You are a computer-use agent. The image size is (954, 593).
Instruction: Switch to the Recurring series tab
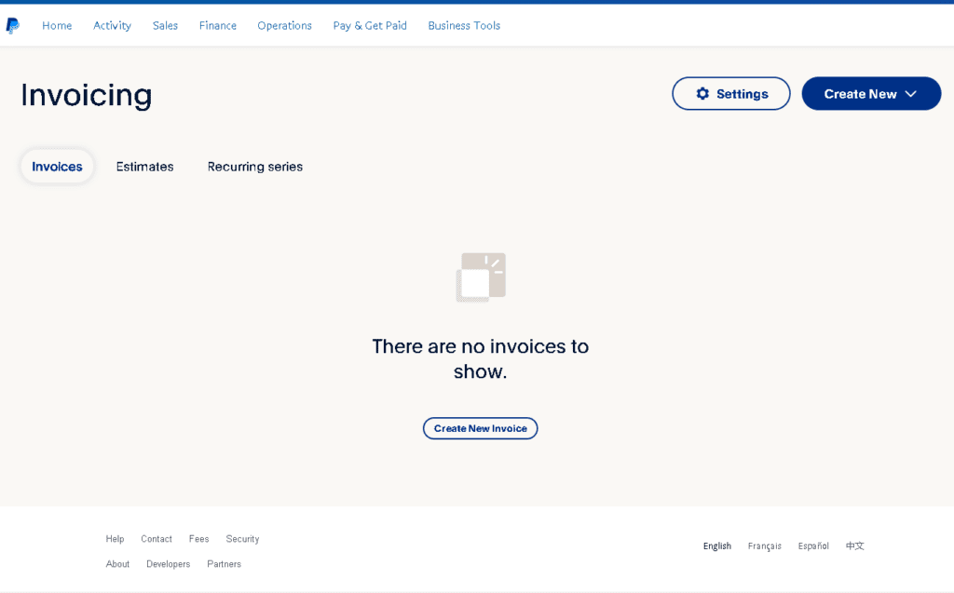pyautogui.click(x=255, y=167)
